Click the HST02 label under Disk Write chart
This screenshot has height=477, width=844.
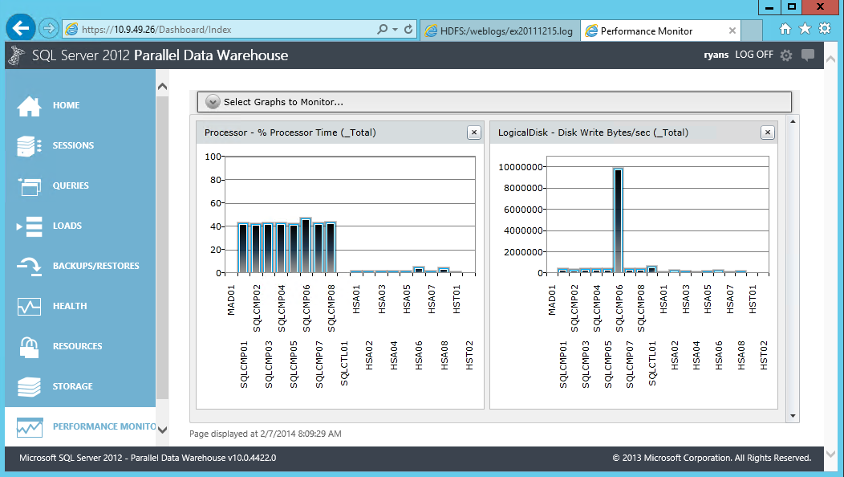pyautogui.click(x=763, y=355)
